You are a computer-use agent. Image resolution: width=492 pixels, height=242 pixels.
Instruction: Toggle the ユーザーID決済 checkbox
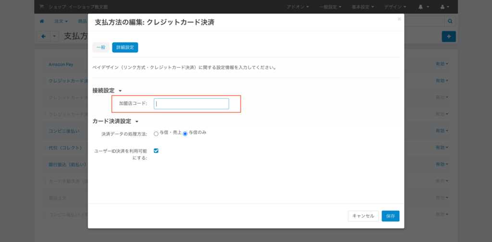[156, 151]
